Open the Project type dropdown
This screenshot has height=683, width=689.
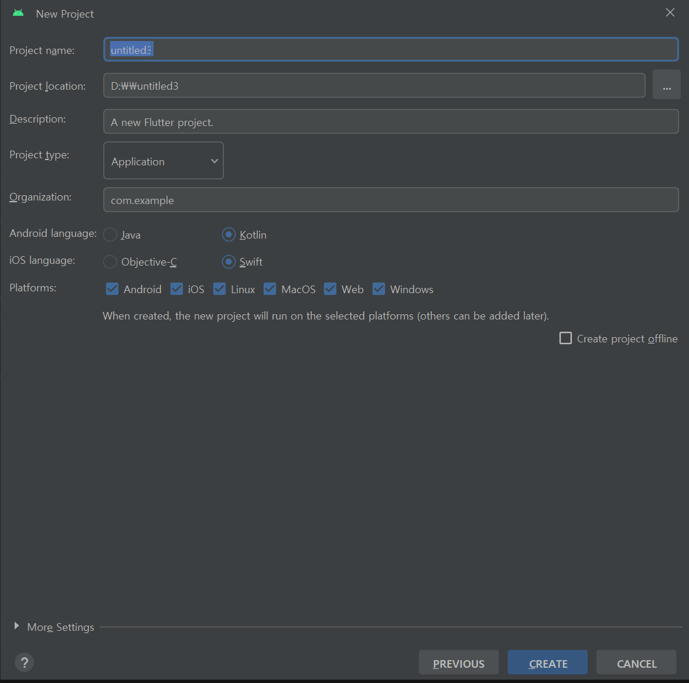coord(163,161)
